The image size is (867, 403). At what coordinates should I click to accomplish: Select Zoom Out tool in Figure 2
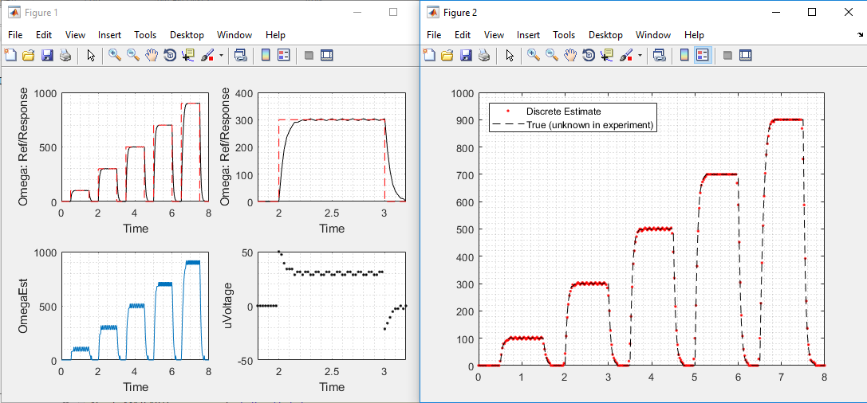[x=551, y=55]
